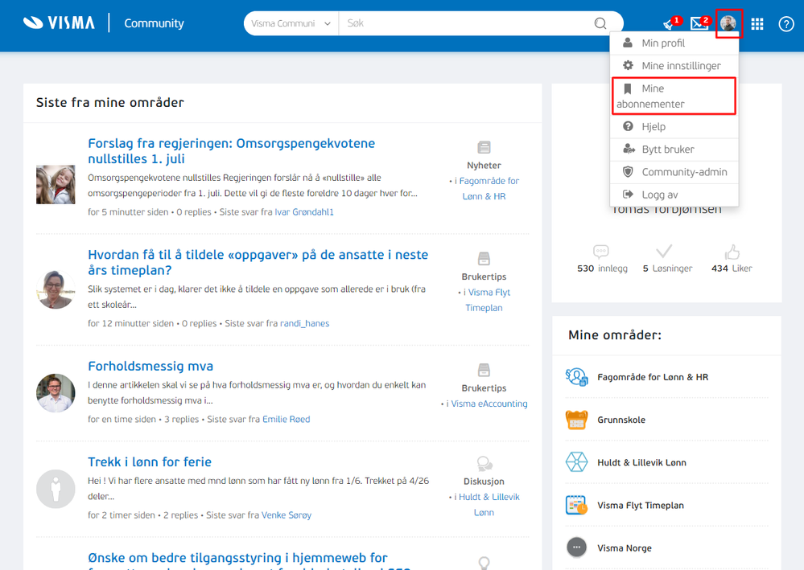804x570 pixels.
Task: Open the apps grid icon
Action: [x=757, y=24]
